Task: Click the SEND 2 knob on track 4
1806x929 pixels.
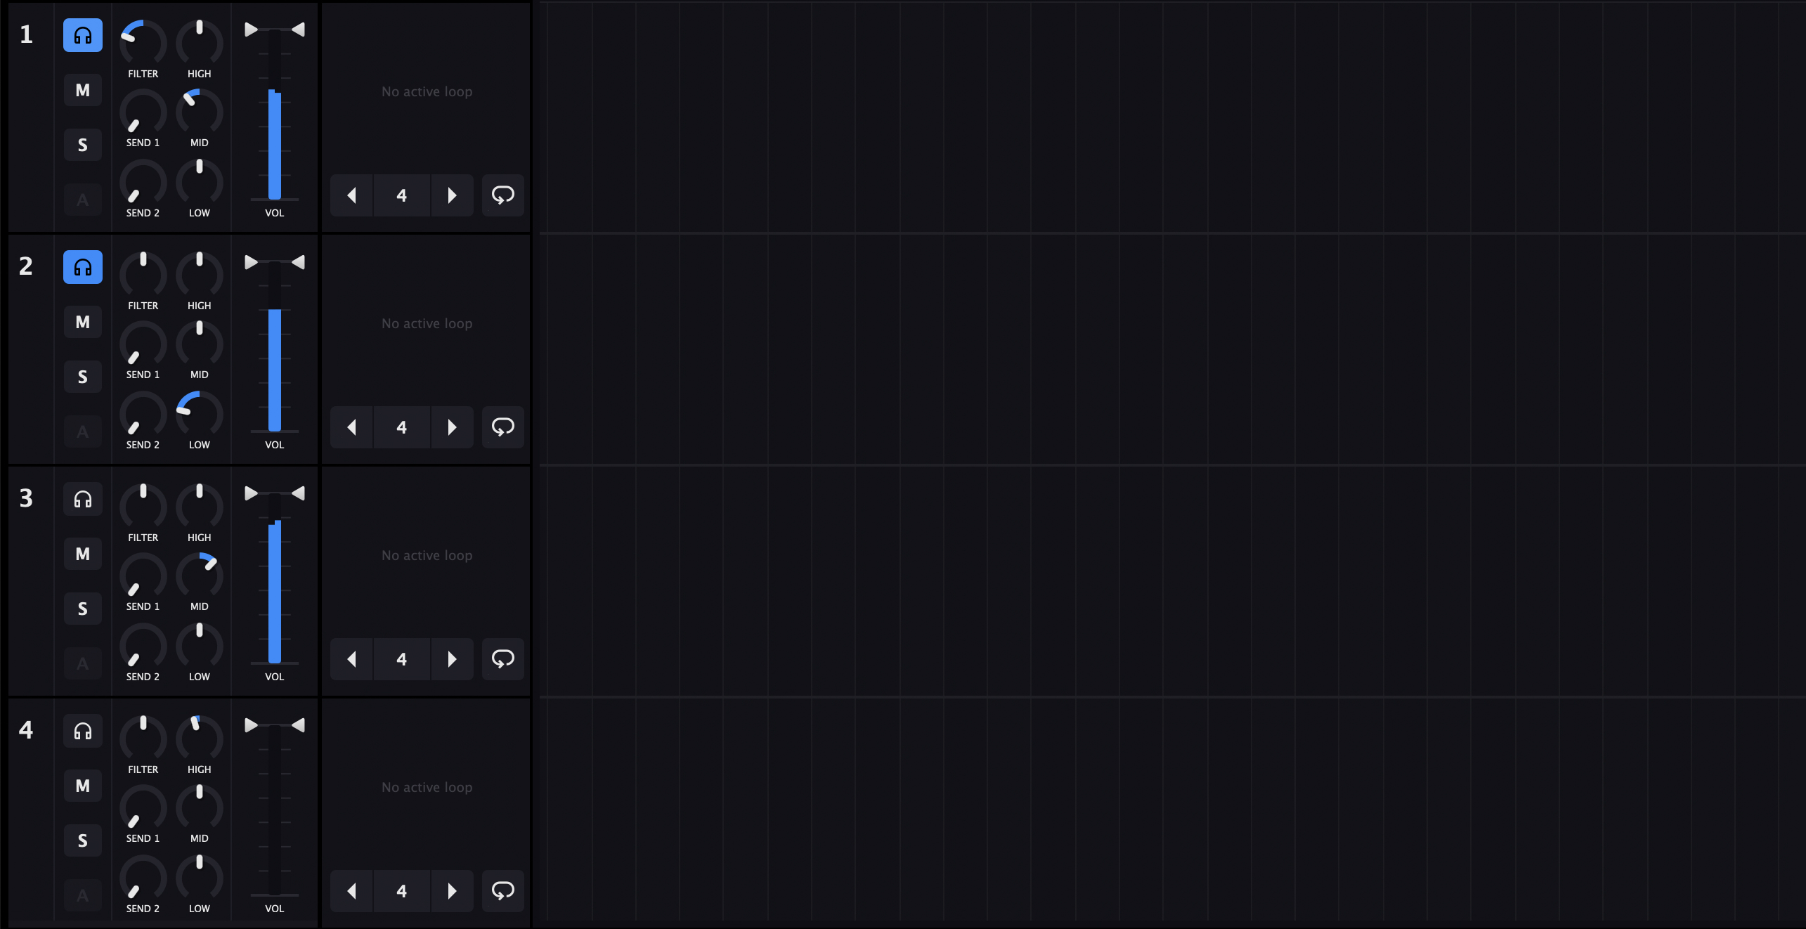Action: 143,880
